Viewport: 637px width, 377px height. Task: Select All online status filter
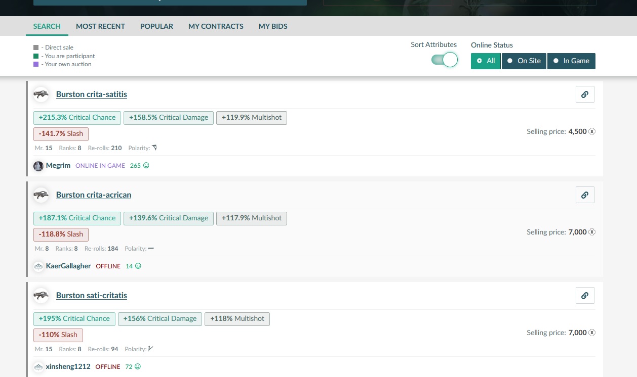pos(486,61)
